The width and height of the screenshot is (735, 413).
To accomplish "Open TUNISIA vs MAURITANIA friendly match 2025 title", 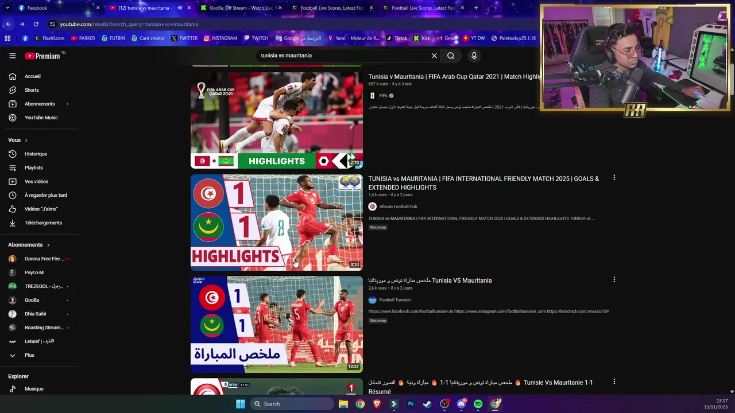I will (483, 183).
